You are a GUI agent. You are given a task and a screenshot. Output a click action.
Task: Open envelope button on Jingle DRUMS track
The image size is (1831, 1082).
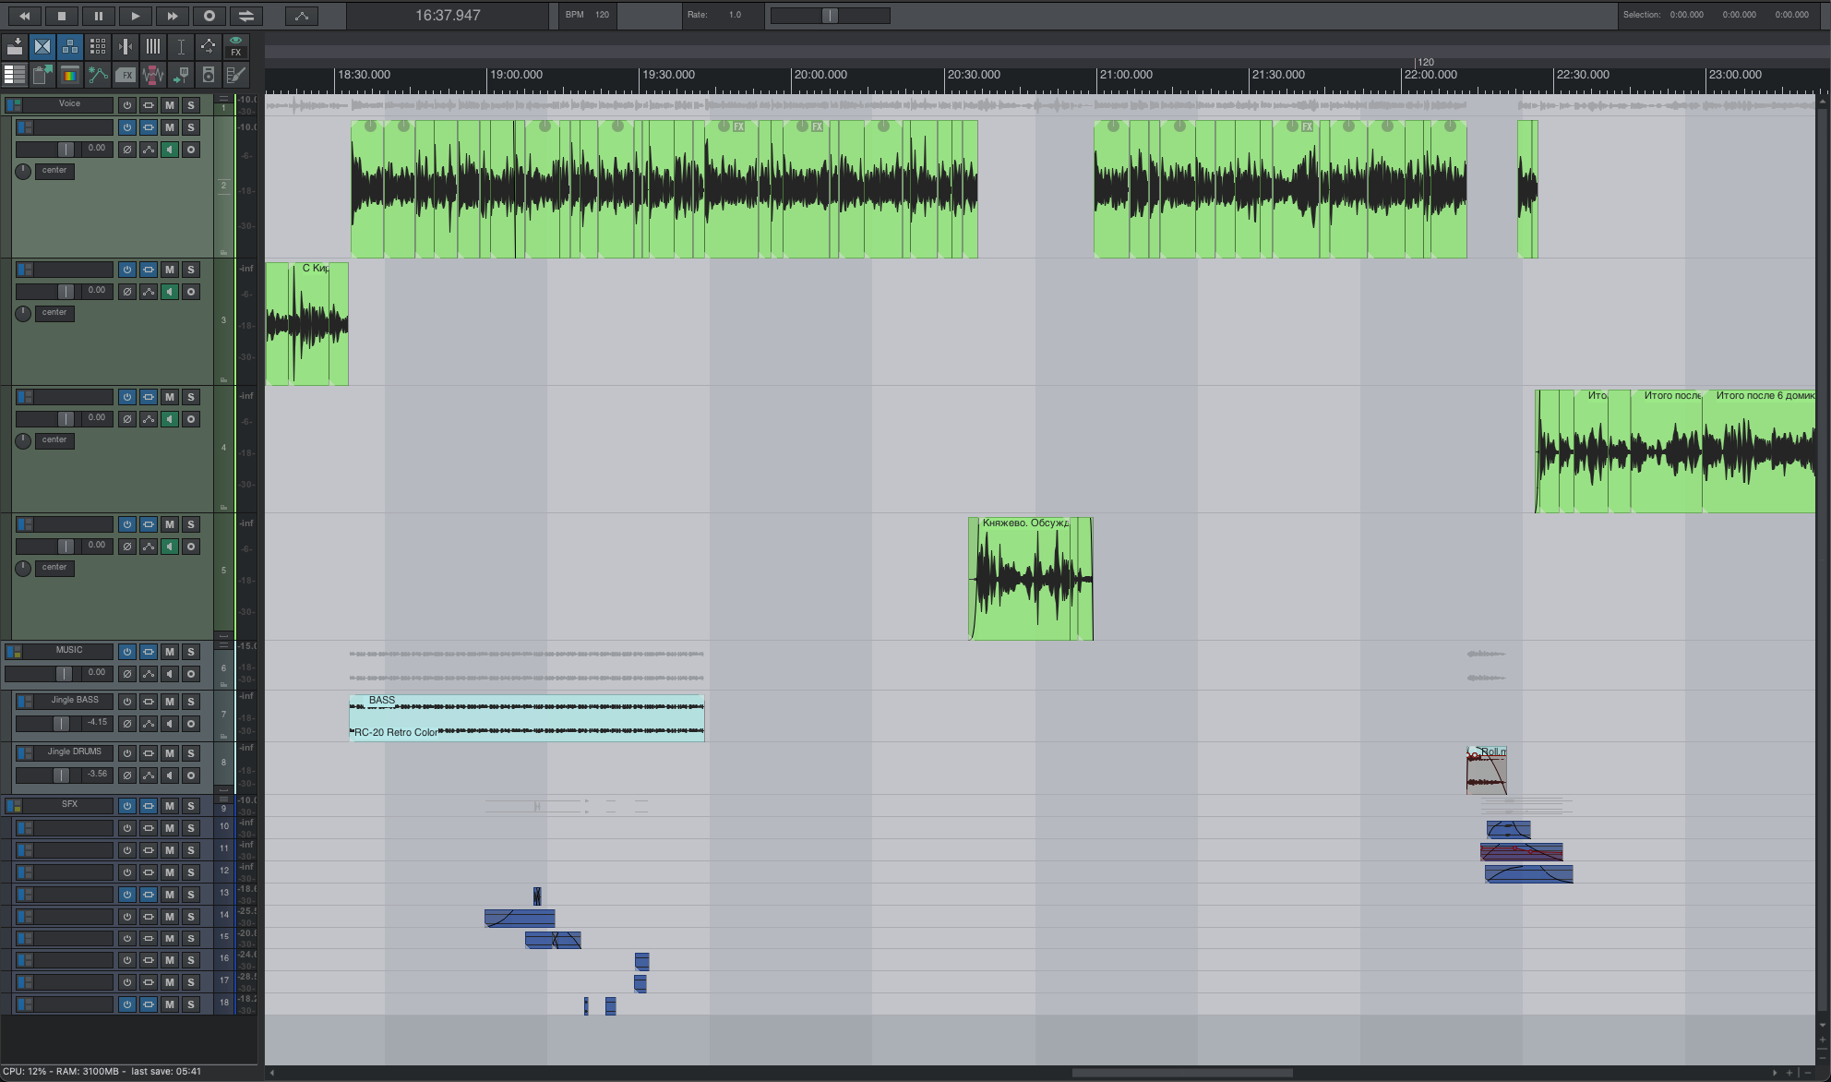coord(149,775)
